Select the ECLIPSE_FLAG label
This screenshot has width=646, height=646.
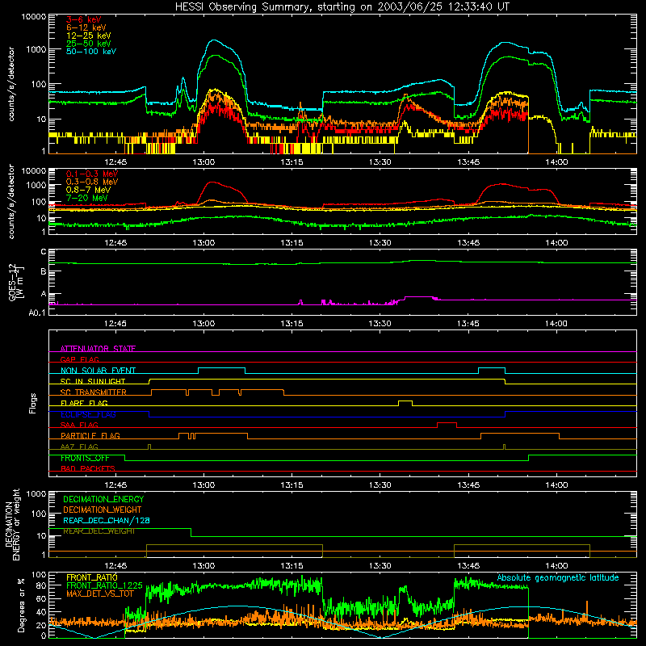tap(88, 414)
